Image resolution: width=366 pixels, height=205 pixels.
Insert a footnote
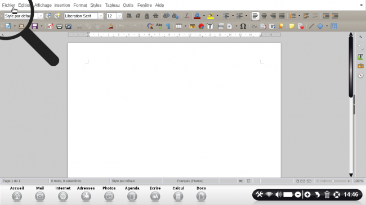[x=263, y=26]
